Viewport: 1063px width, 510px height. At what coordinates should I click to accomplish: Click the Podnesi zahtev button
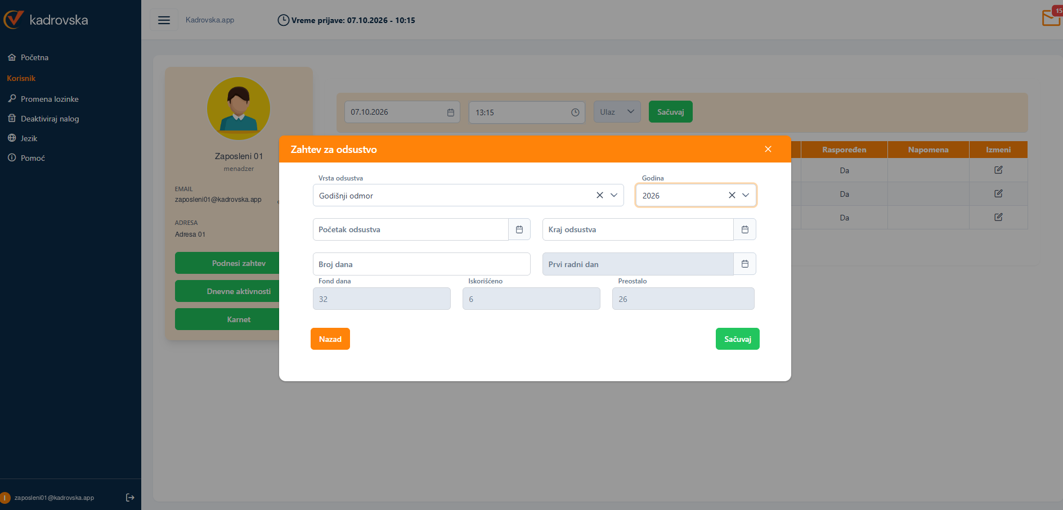click(227, 263)
